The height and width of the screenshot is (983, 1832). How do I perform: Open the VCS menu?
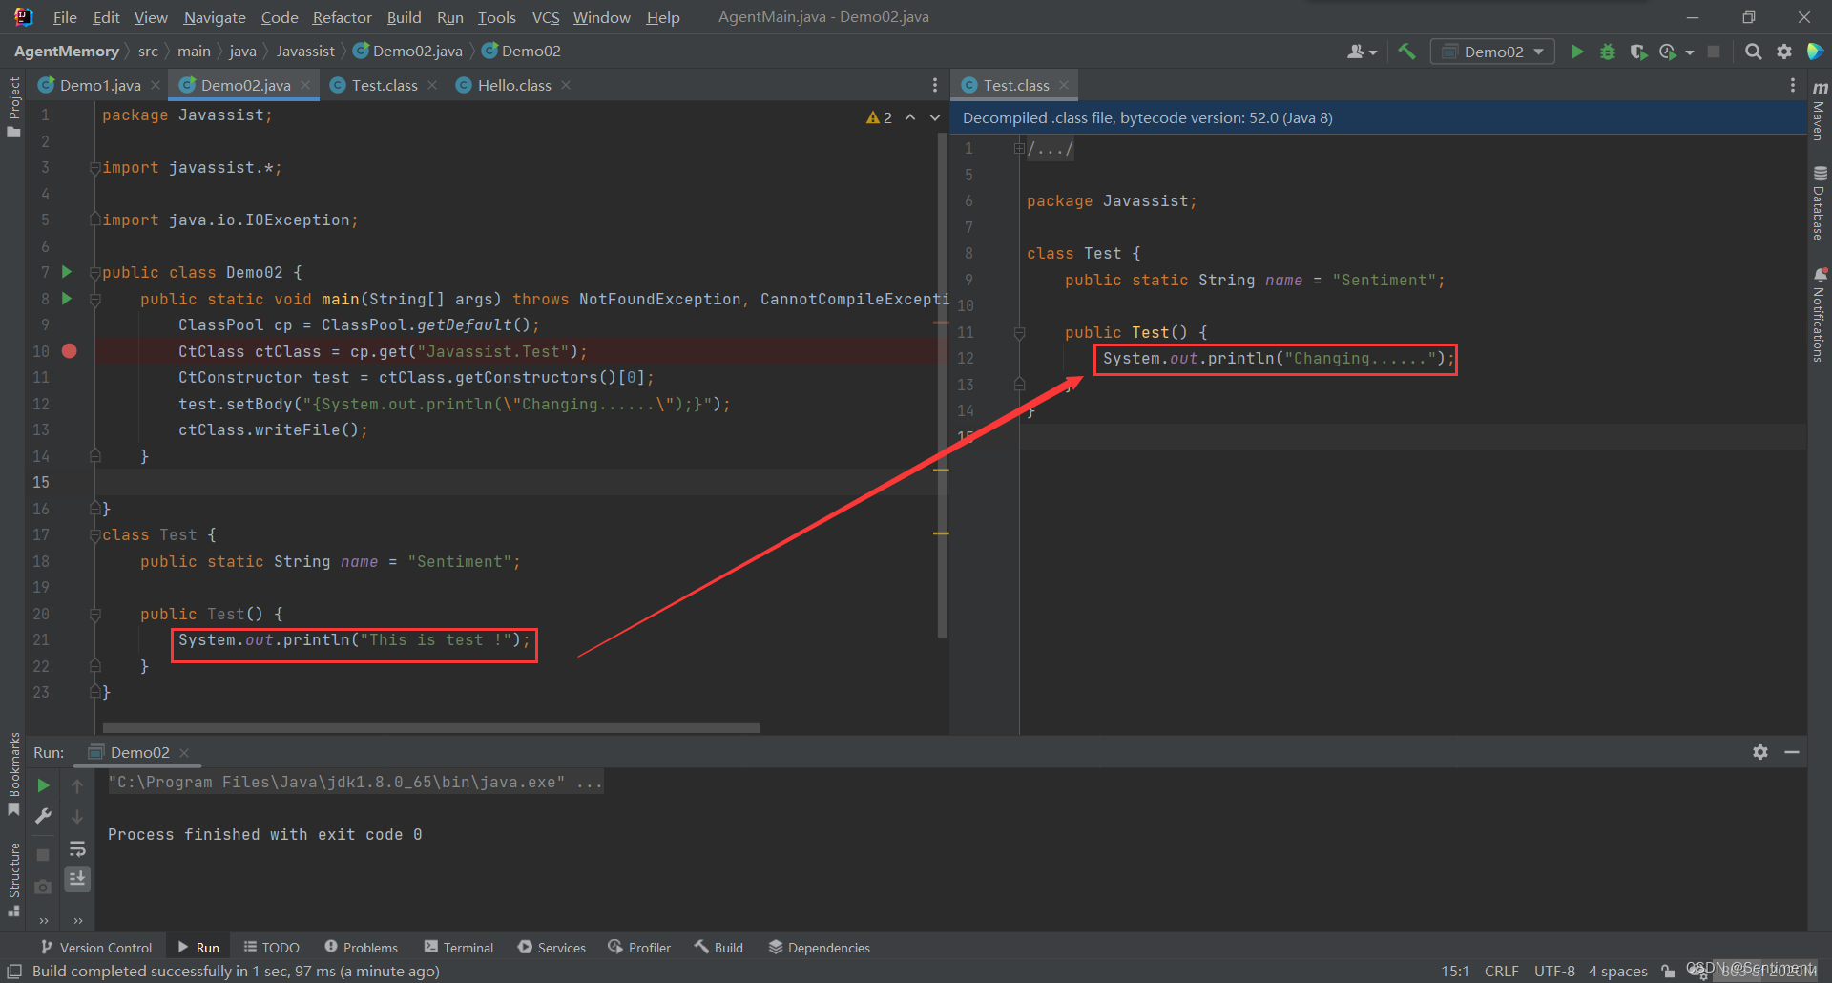[x=545, y=17]
